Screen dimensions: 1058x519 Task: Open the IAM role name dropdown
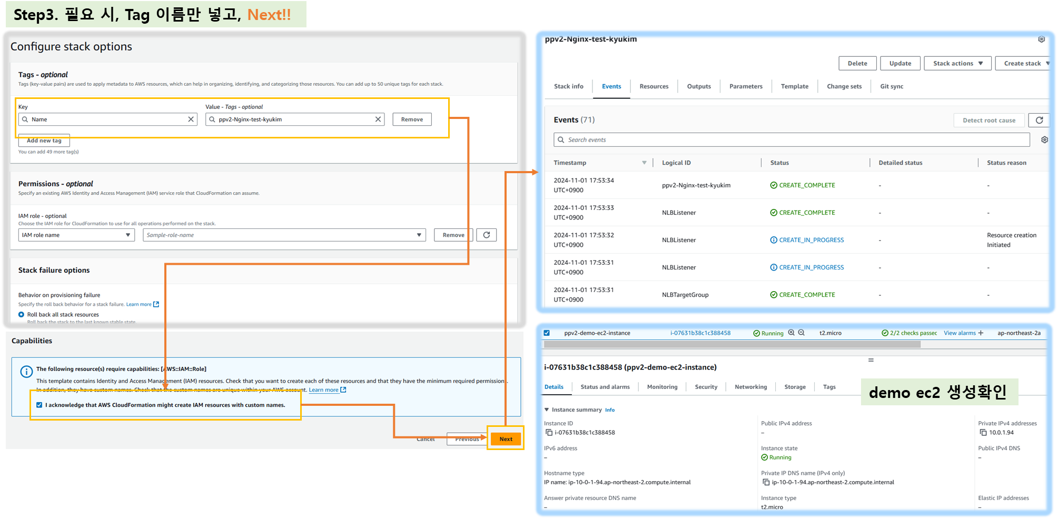[x=76, y=235]
